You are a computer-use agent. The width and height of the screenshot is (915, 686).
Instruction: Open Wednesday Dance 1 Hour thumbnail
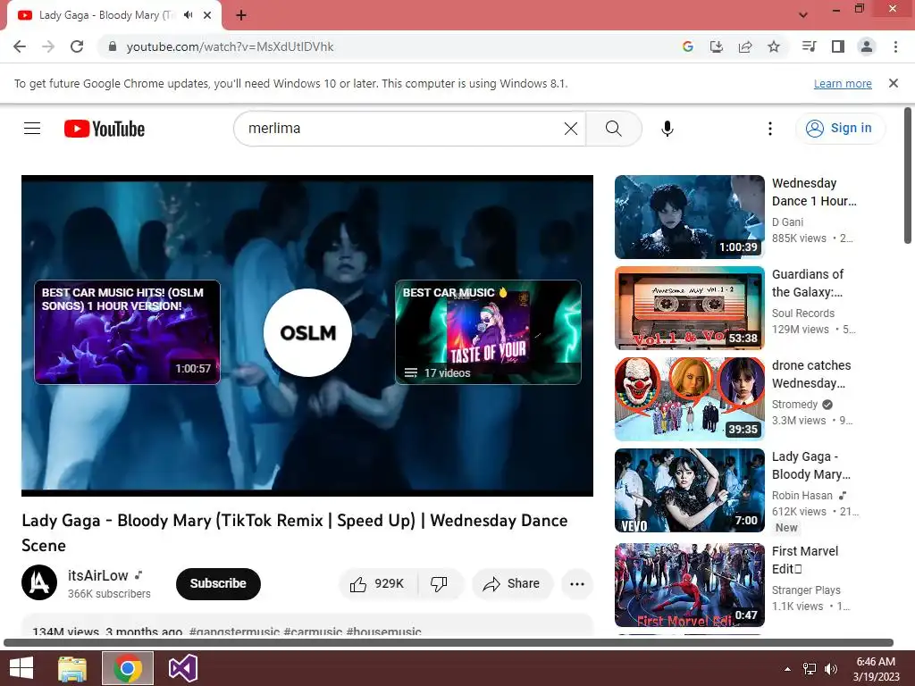[689, 217]
